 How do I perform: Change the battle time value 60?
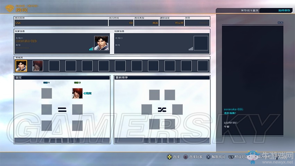121,23
